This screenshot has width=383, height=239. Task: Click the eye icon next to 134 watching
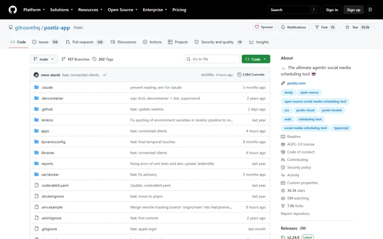[283, 198]
